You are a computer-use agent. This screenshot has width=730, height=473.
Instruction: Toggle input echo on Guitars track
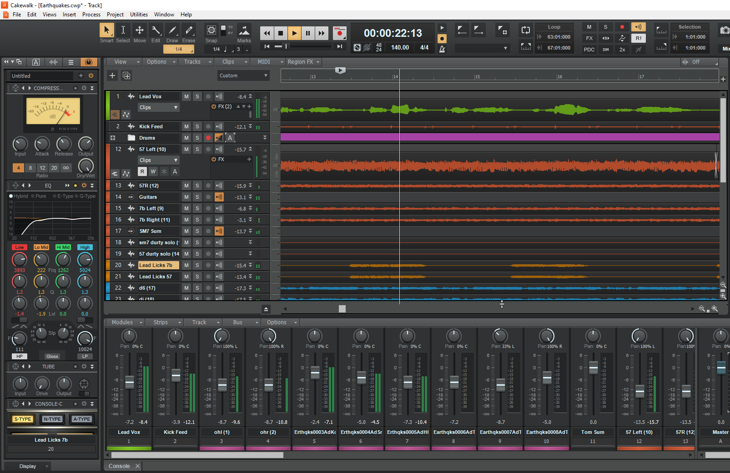219,197
